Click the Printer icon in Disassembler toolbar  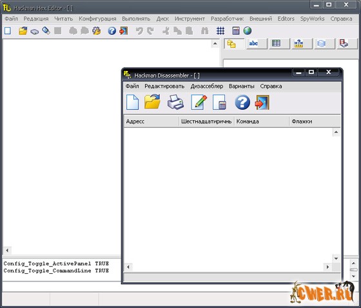coord(175,102)
